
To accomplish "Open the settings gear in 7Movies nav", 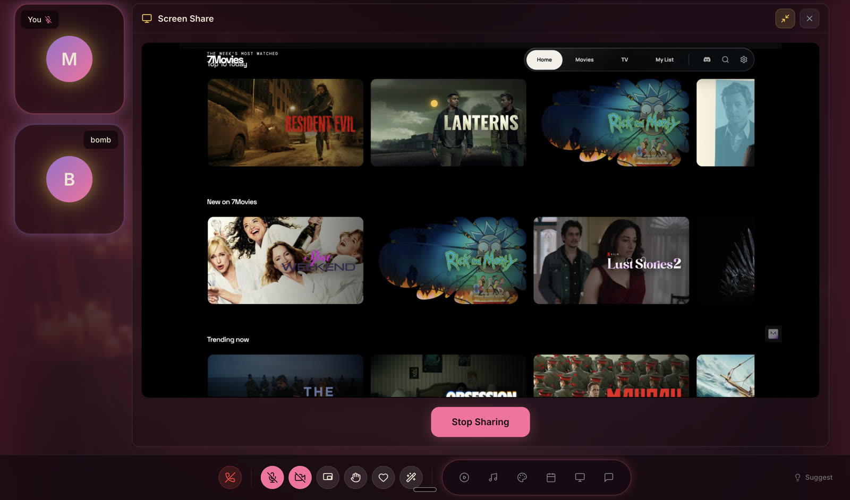I will 744,59.
